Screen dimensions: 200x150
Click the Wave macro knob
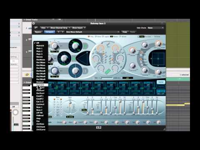pyautogui.click(x=75, y=122)
